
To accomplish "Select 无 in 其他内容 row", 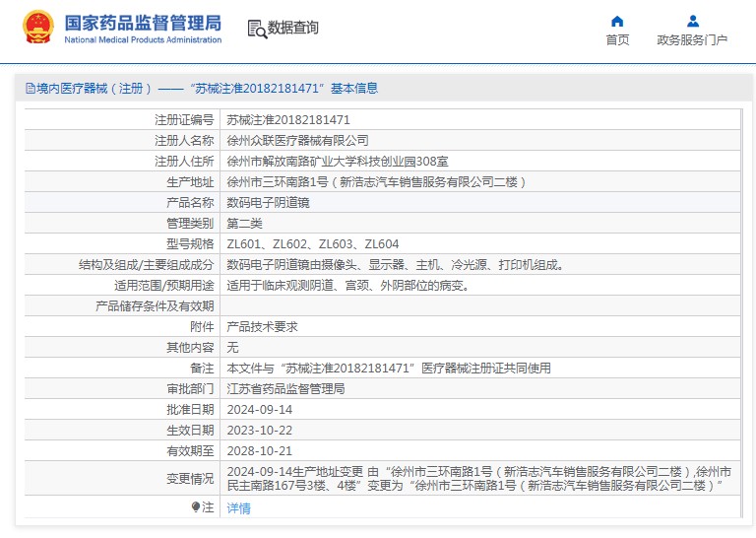I will tap(233, 348).
